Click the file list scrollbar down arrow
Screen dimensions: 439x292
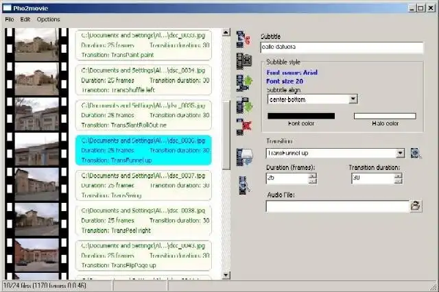pos(226,275)
